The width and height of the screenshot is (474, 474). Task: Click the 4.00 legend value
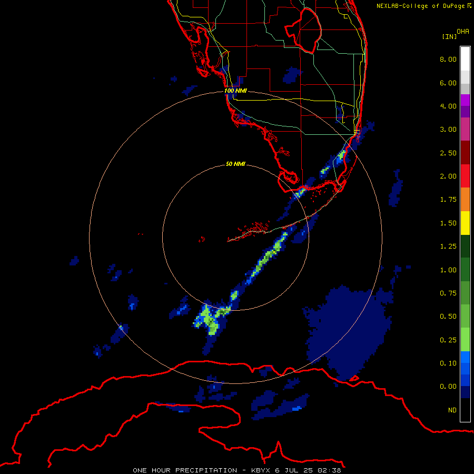coord(448,106)
